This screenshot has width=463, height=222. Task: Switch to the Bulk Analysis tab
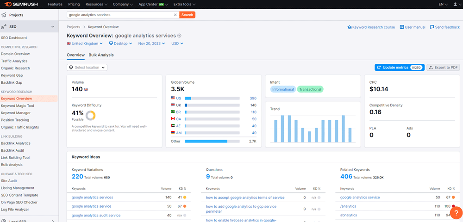tap(101, 55)
